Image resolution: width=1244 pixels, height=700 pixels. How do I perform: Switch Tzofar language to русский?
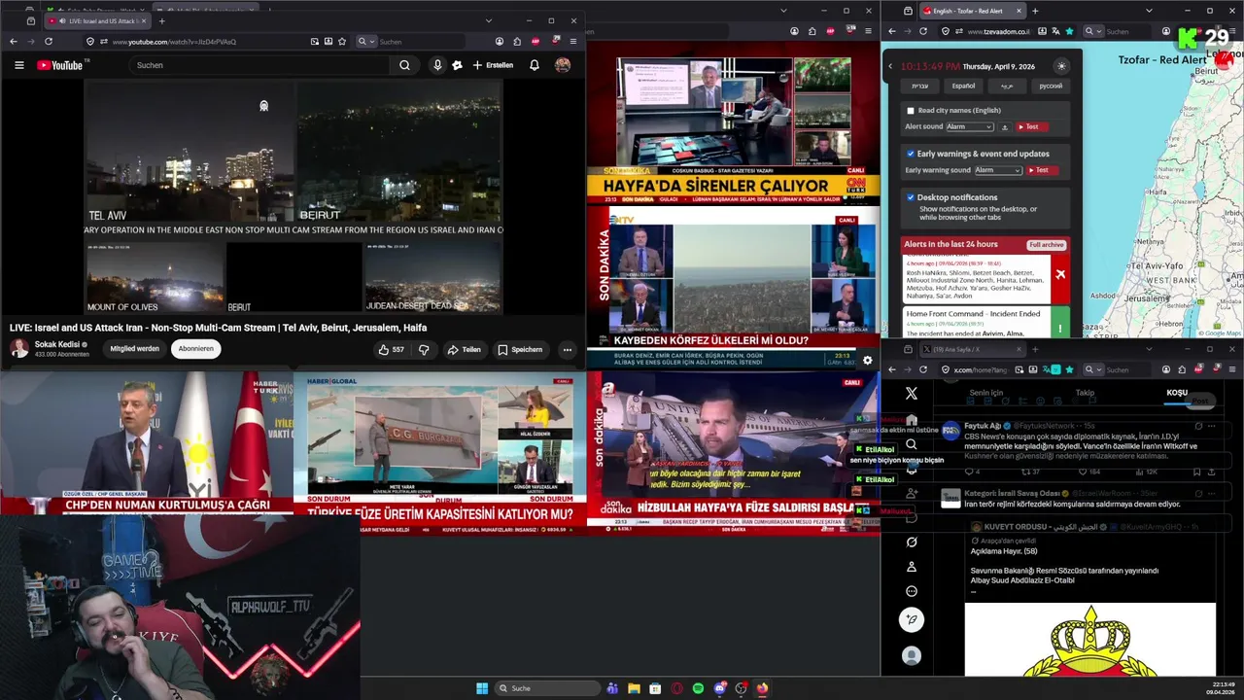[x=1051, y=86]
